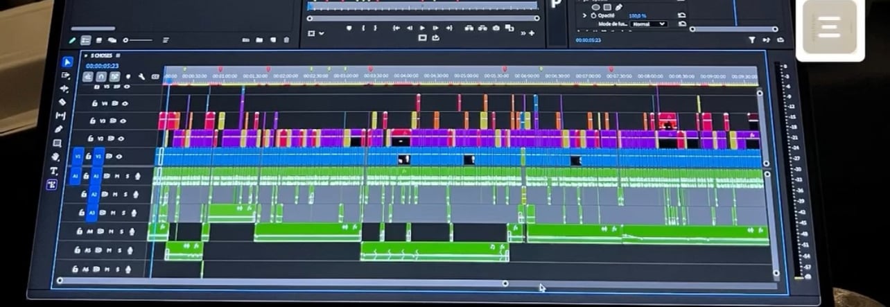Screen dimensions: 890x307
Task: Switch Project panel to icon view
Action: pyautogui.click(x=98, y=40)
